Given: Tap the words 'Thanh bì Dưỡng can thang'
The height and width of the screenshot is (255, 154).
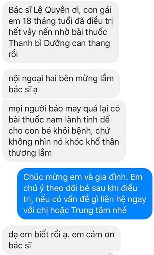Looking at the screenshot, I should pyautogui.click(x=59, y=43).
